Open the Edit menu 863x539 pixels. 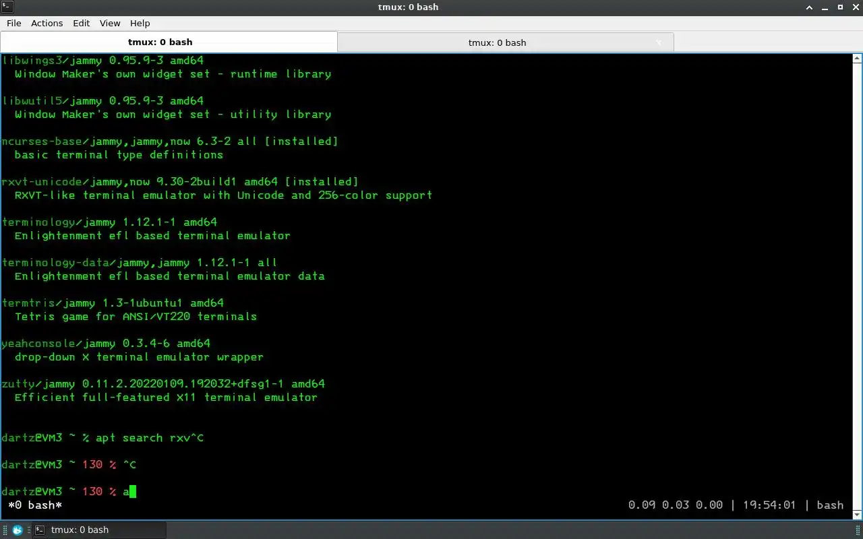(x=82, y=23)
